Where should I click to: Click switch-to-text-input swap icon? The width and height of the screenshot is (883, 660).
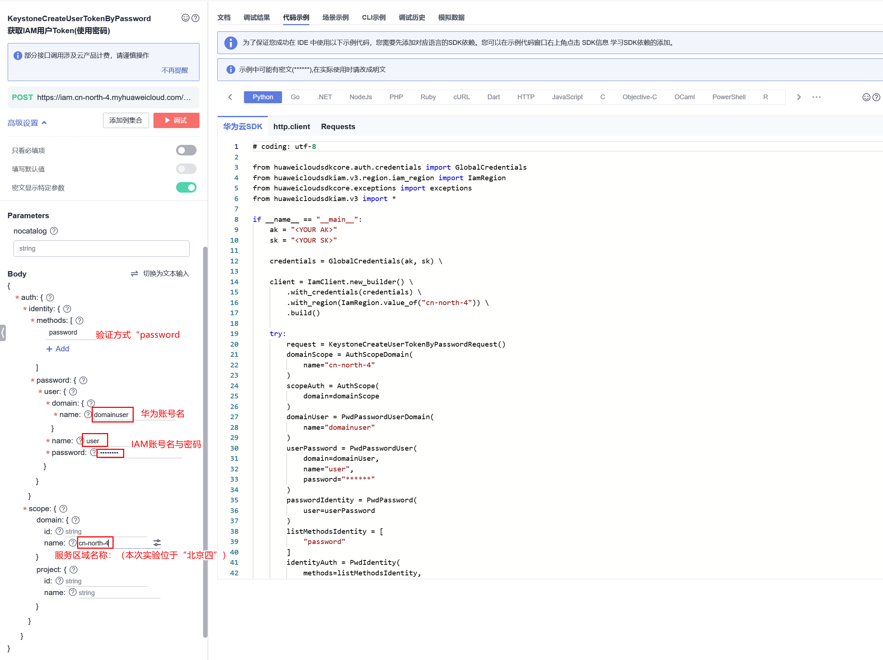point(134,273)
